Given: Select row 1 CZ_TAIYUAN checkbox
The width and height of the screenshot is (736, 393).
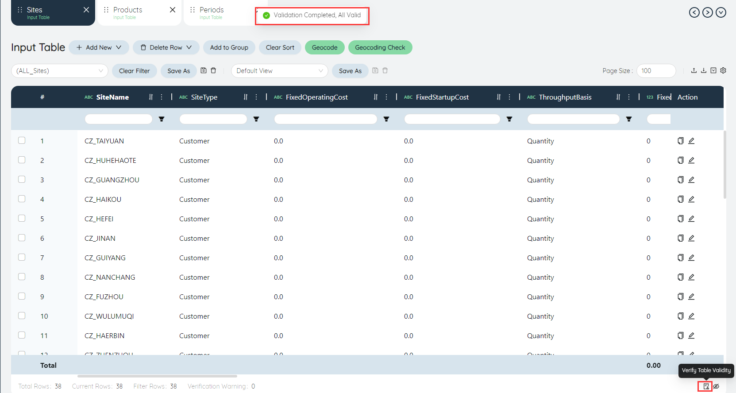Looking at the screenshot, I should point(22,140).
